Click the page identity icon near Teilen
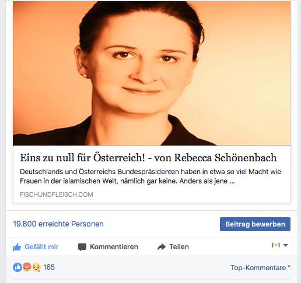Viewport: 301px width, 283px height. click(x=276, y=245)
